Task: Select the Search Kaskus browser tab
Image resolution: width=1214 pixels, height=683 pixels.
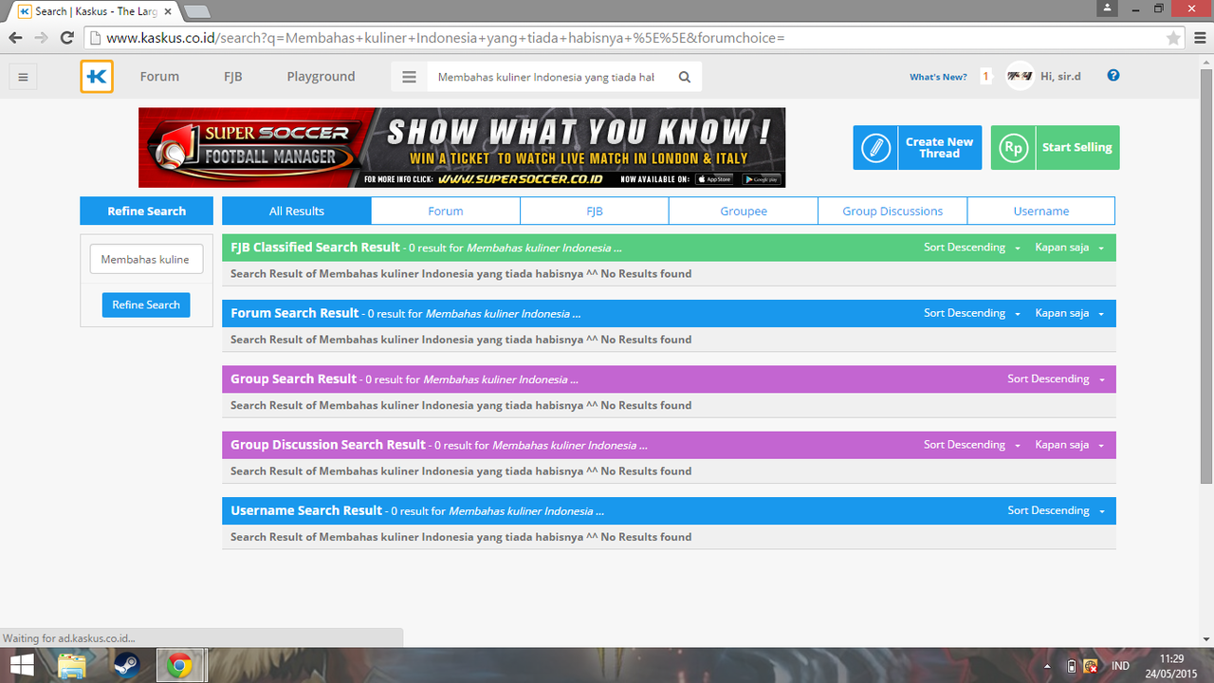Action: pos(93,11)
